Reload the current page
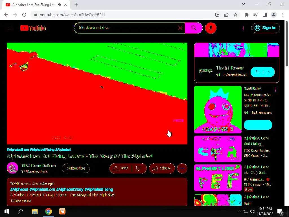The height and width of the screenshot is (217, 289). 24,15
